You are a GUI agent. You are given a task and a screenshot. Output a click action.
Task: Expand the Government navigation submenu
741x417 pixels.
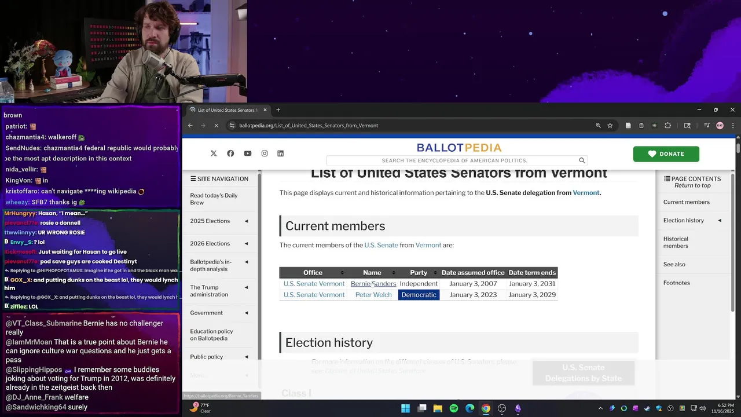[246, 313]
